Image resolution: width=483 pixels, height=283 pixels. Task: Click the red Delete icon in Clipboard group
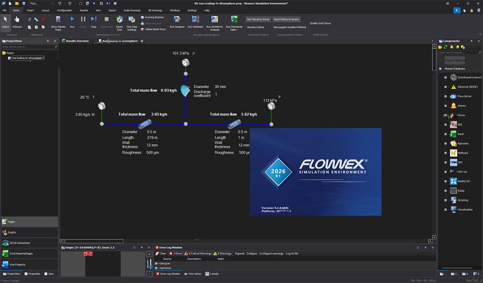click(43, 19)
